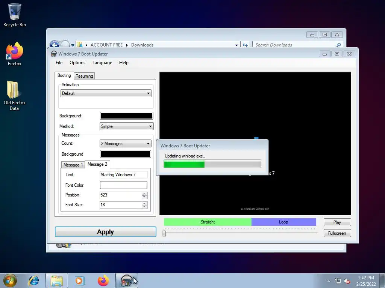Open the Count dropdown with 2 Messages
The width and height of the screenshot is (385, 288).
(x=125, y=144)
